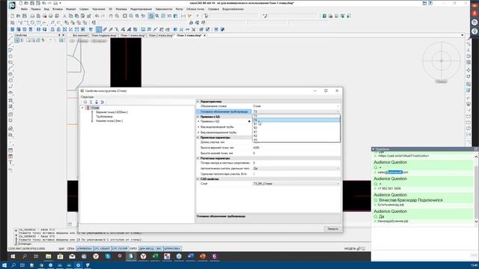Open the Обозначение стояка dropdown arrow
Screen dimensions: 479x269
click(338, 106)
